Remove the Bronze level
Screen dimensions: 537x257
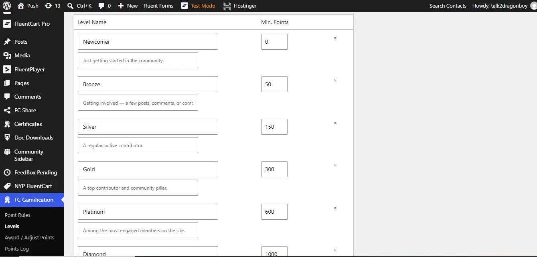(335, 80)
